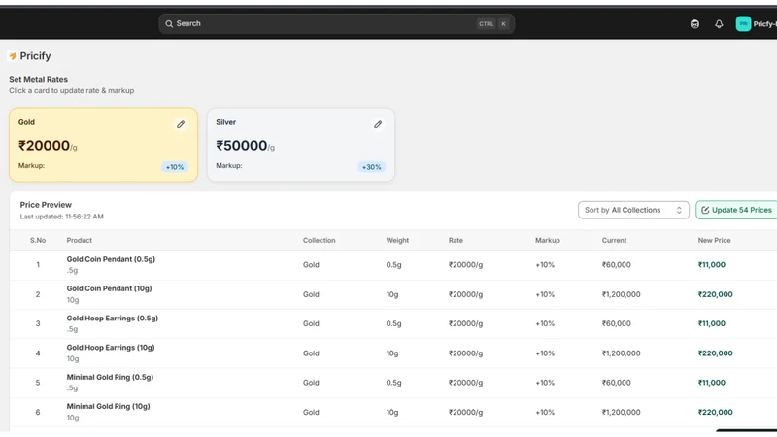The height and width of the screenshot is (437, 777).
Task: Click the Collection column header
Action: pyautogui.click(x=320, y=240)
